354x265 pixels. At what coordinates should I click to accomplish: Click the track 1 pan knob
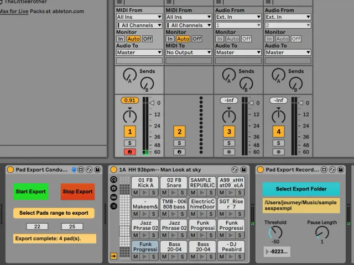(x=129, y=116)
